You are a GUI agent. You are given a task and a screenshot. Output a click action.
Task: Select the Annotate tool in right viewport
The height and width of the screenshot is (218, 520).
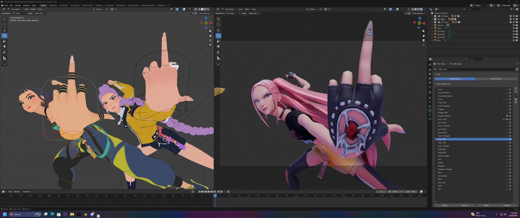point(218,53)
